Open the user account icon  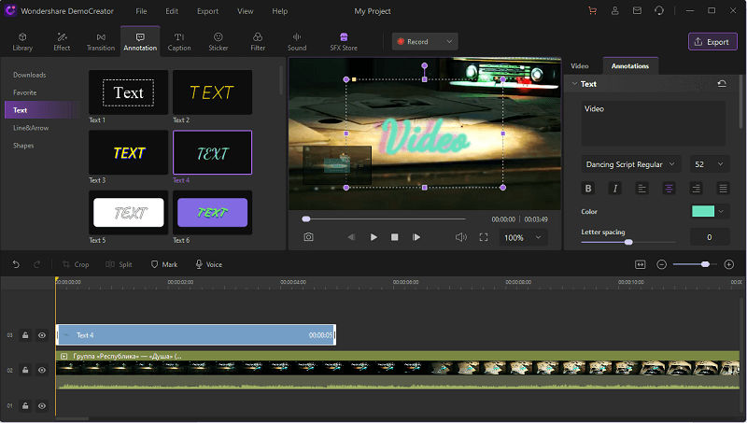tap(615, 10)
